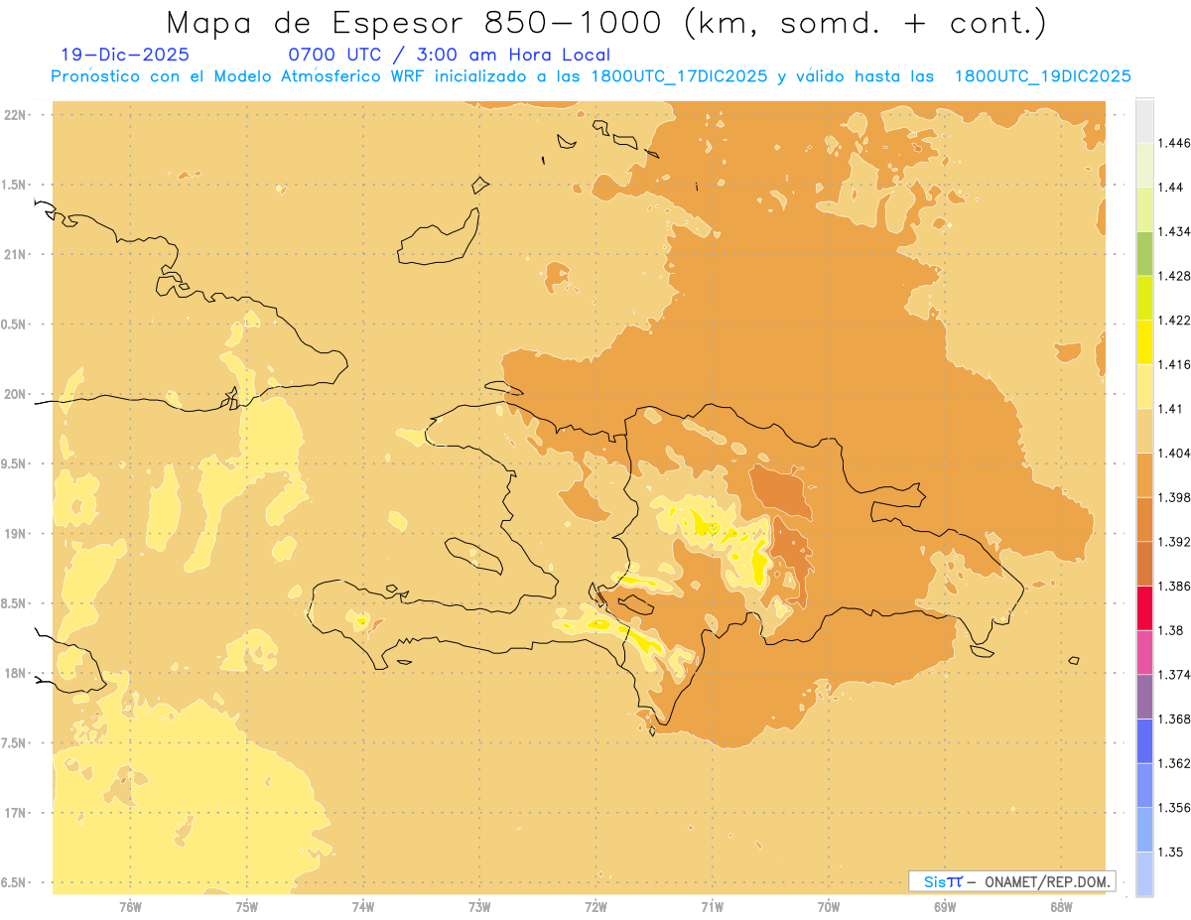Click the color bar value 1.362

tap(1174, 763)
